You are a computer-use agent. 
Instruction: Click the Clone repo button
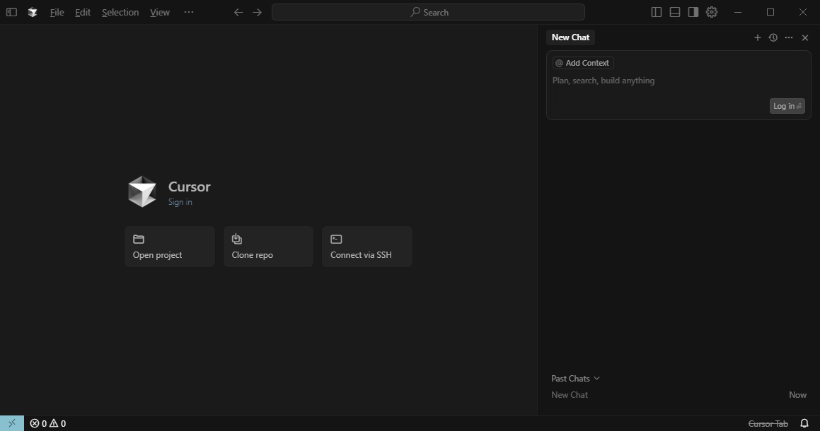tap(268, 247)
